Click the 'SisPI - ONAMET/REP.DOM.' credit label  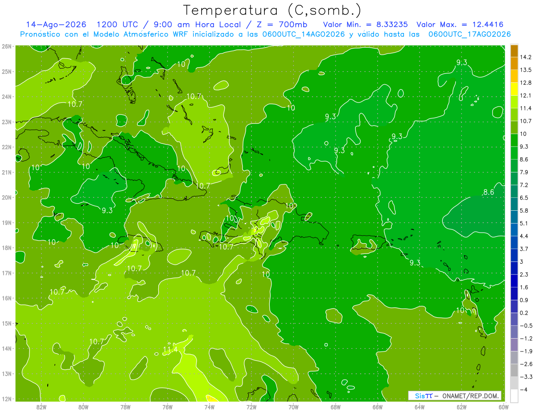454,396
